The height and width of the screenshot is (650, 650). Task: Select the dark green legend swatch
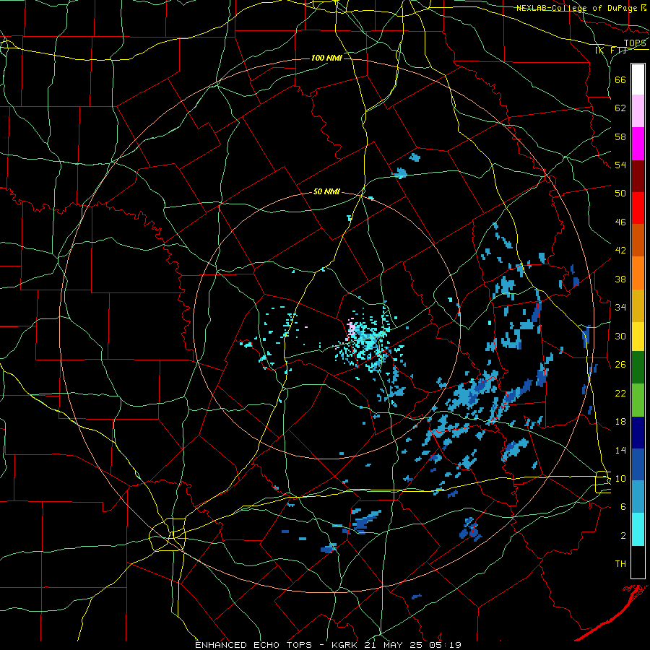click(x=638, y=368)
